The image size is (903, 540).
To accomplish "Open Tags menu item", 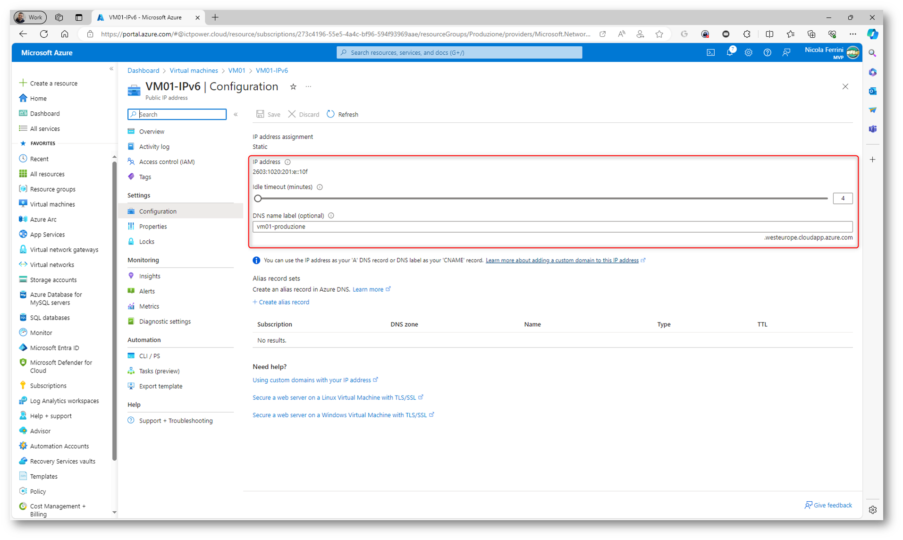I will click(145, 177).
